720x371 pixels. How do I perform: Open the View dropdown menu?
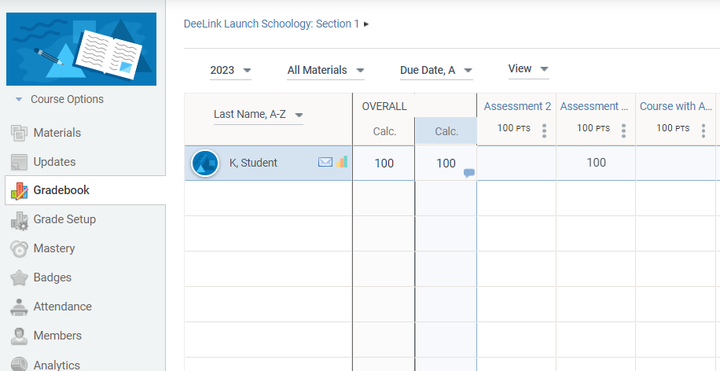coord(527,69)
